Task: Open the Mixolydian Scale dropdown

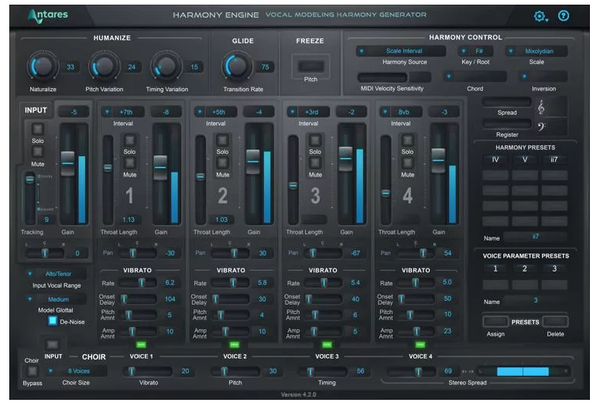Action: (x=536, y=51)
